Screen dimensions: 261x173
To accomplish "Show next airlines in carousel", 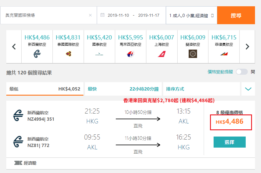I will tap(247, 47).
